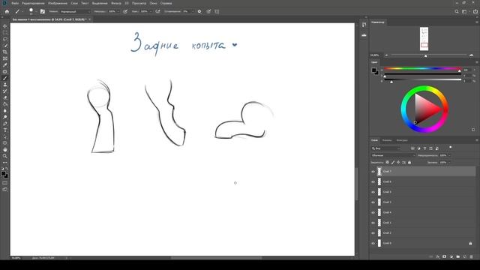
Task: Expand brush opacity value dropdown in options bar
Action: click(118, 11)
